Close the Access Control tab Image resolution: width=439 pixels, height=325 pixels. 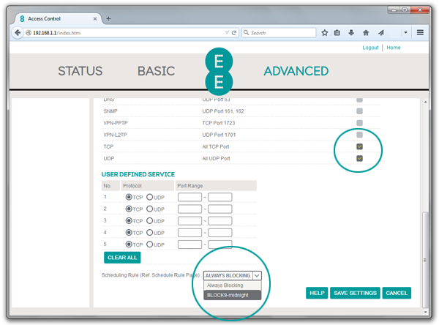coord(95,19)
